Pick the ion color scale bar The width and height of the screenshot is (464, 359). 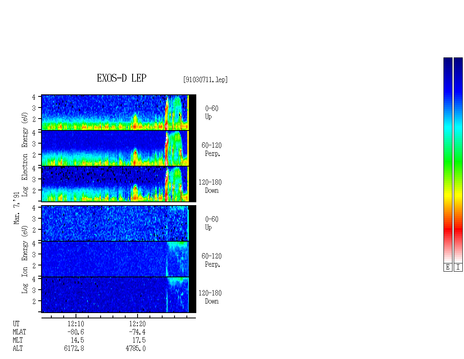point(458,160)
